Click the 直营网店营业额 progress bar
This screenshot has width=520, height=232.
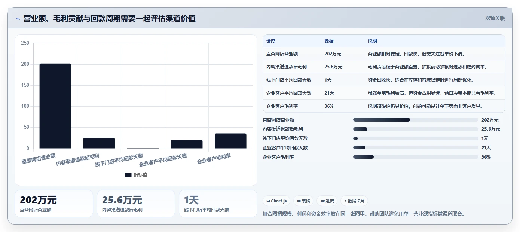[416, 120]
